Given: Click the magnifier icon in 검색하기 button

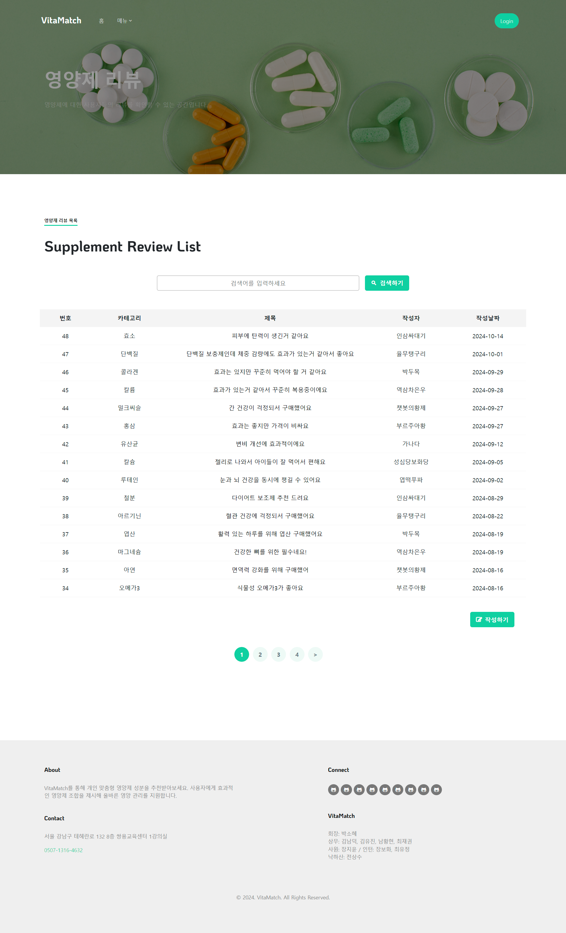Looking at the screenshot, I should [x=374, y=283].
